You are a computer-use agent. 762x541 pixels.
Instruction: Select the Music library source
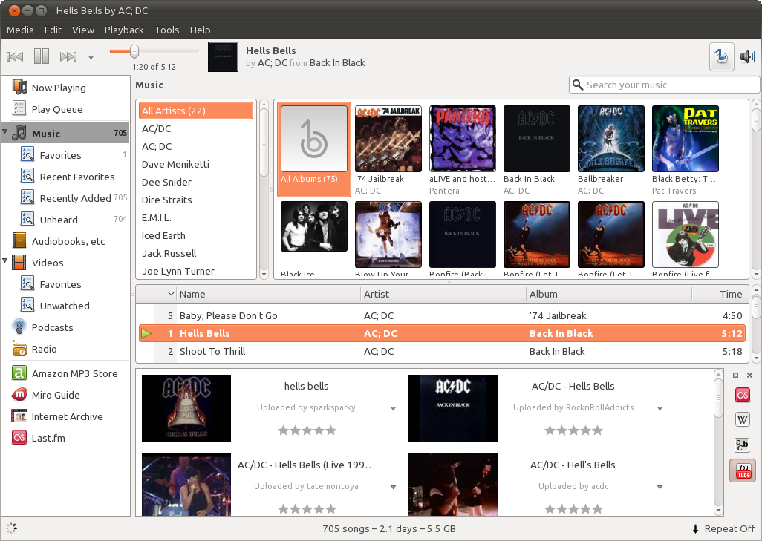[x=65, y=133]
